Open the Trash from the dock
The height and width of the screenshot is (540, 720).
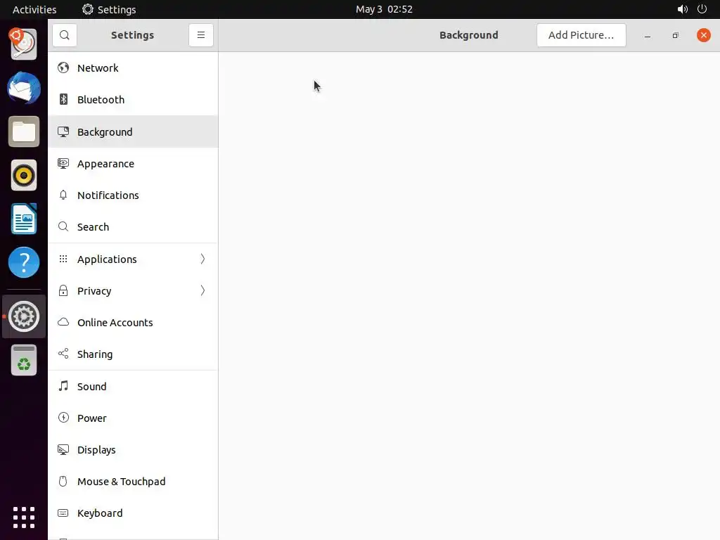(x=24, y=361)
